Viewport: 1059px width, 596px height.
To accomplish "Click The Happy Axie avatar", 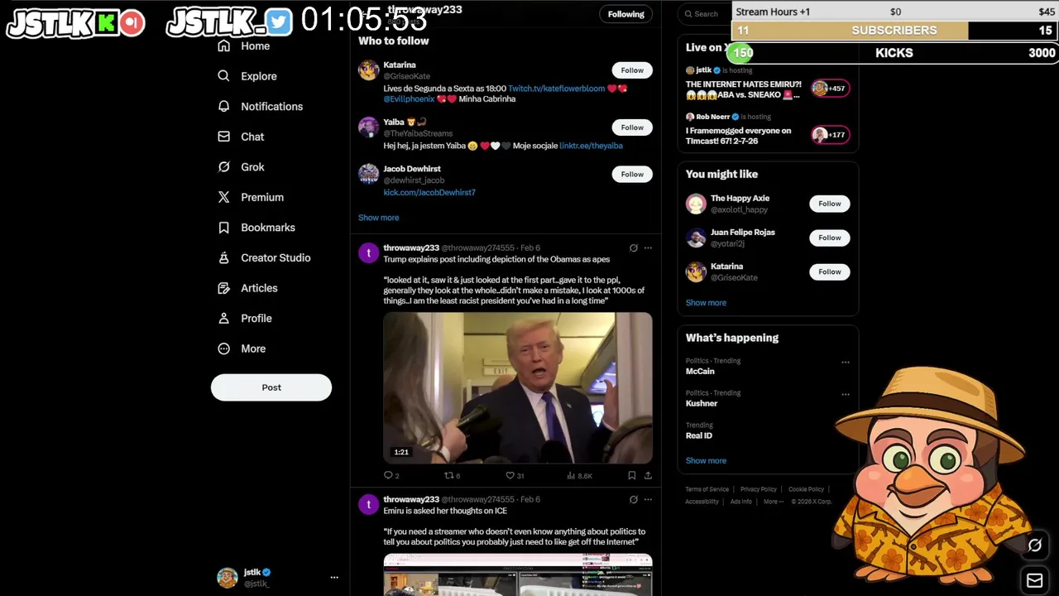I will (697, 204).
